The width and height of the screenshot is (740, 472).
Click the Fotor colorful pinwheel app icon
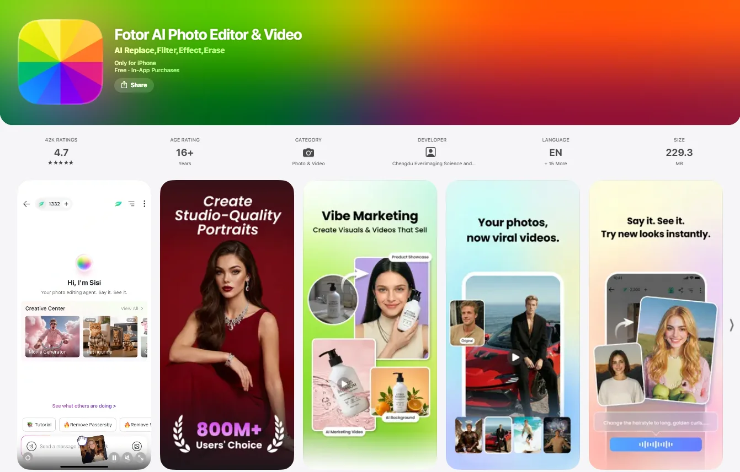[61, 62]
